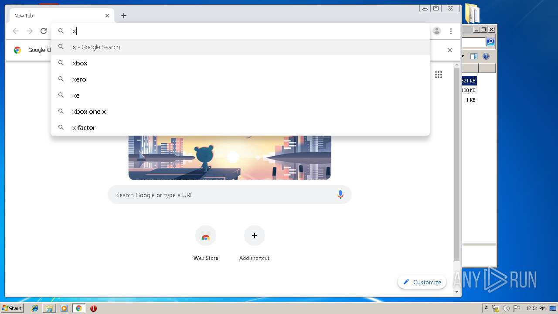This screenshot has width=558, height=314.
Task: Open the Google apps grid
Action: pos(439,75)
